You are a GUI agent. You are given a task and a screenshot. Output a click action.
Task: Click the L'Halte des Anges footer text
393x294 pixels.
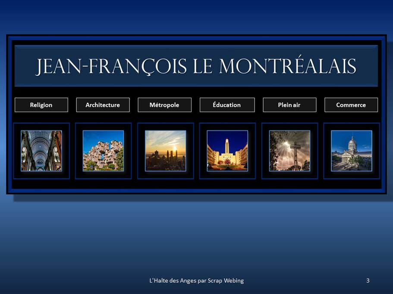[x=197, y=281]
